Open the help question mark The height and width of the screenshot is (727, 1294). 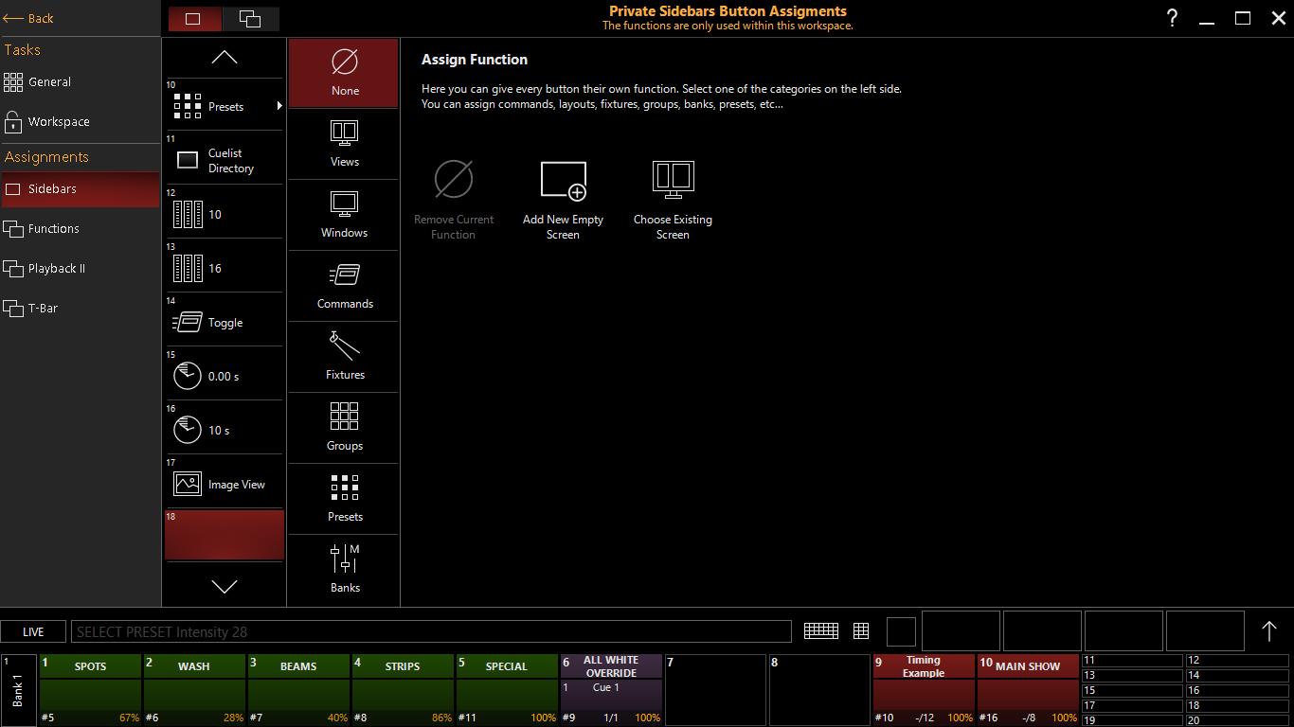1172,18
